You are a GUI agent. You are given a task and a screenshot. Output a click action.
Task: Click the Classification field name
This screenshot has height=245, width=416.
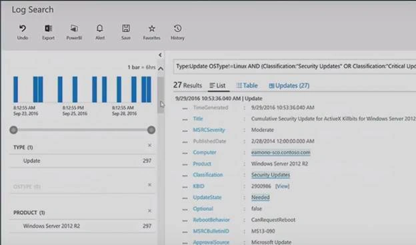208,175
